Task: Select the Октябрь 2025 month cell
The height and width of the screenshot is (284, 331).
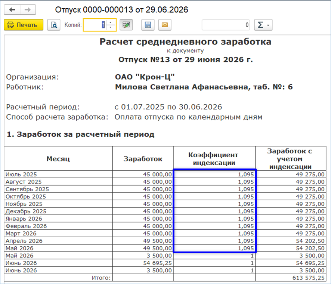Action: (x=58, y=197)
